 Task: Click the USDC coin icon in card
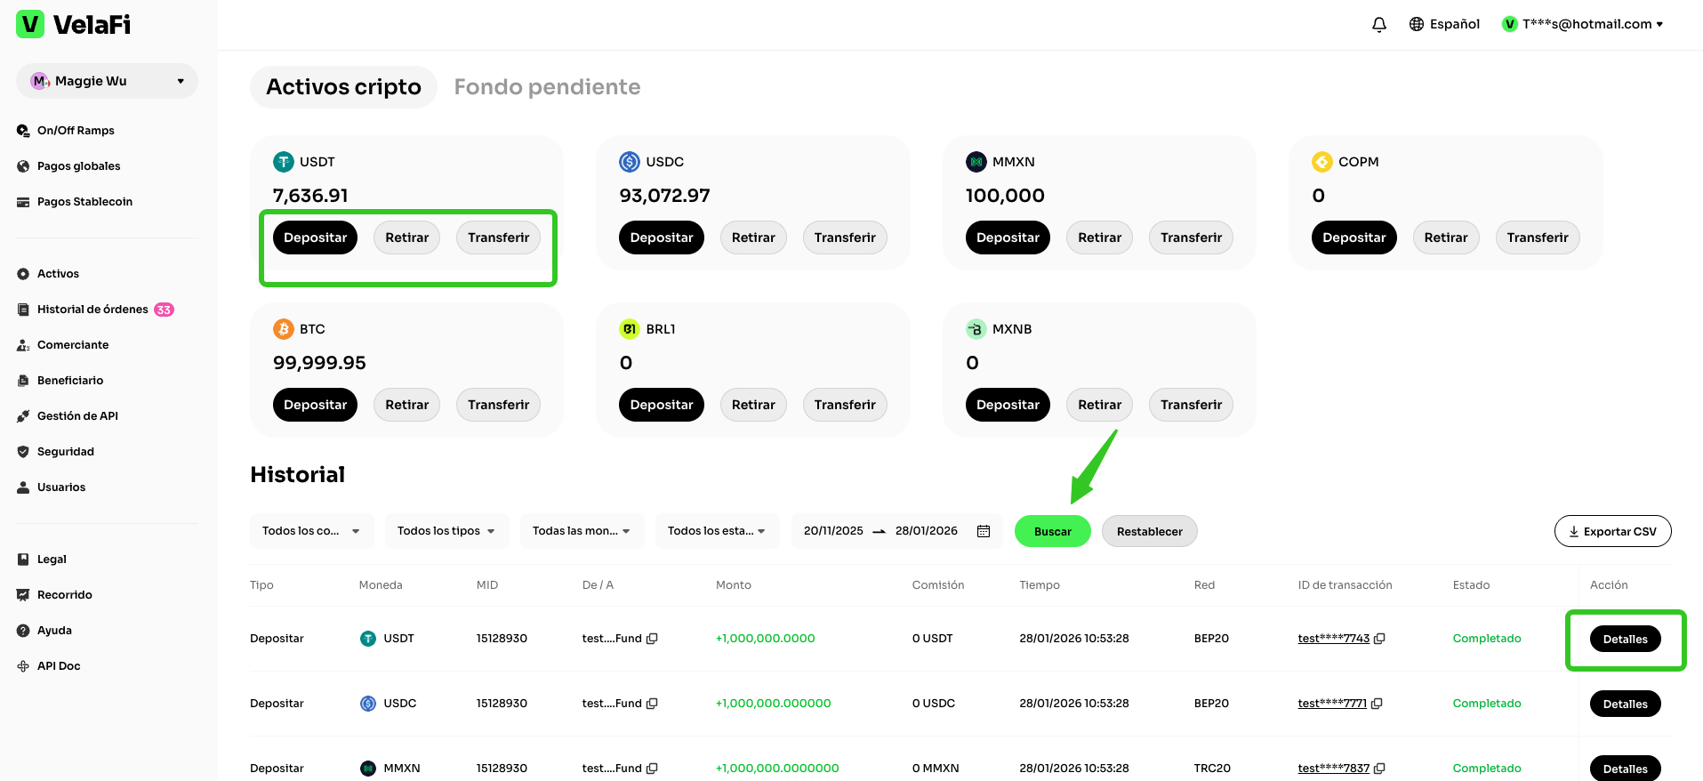tap(630, 162)
